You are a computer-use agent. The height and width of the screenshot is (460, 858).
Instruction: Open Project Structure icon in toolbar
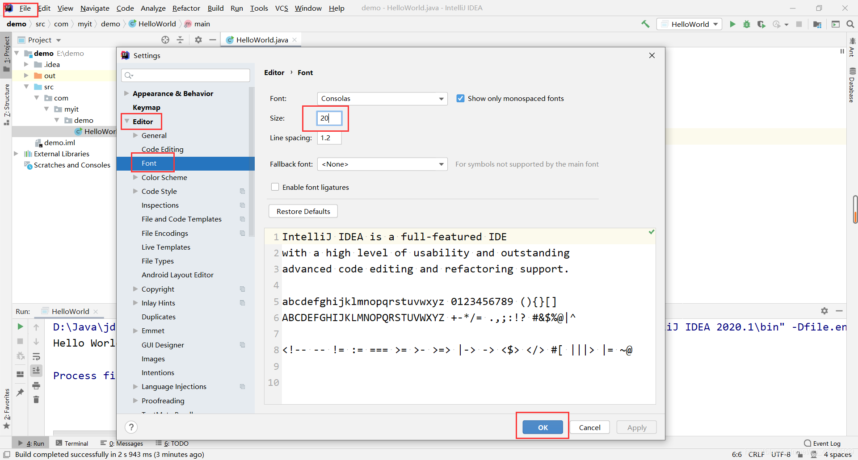coord(817,24)
